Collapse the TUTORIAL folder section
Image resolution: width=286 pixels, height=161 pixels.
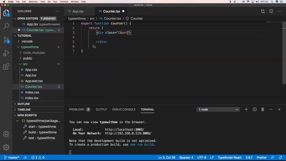15,36
